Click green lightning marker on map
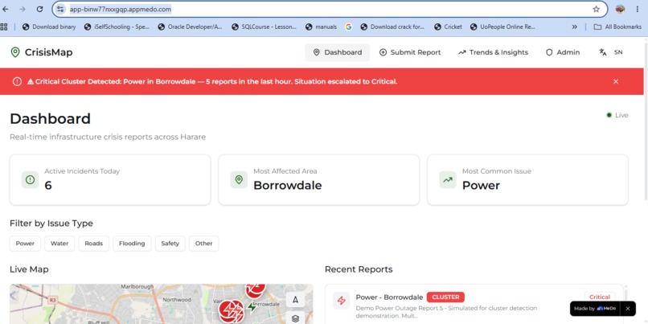The image size is (648, 324). 252,307
